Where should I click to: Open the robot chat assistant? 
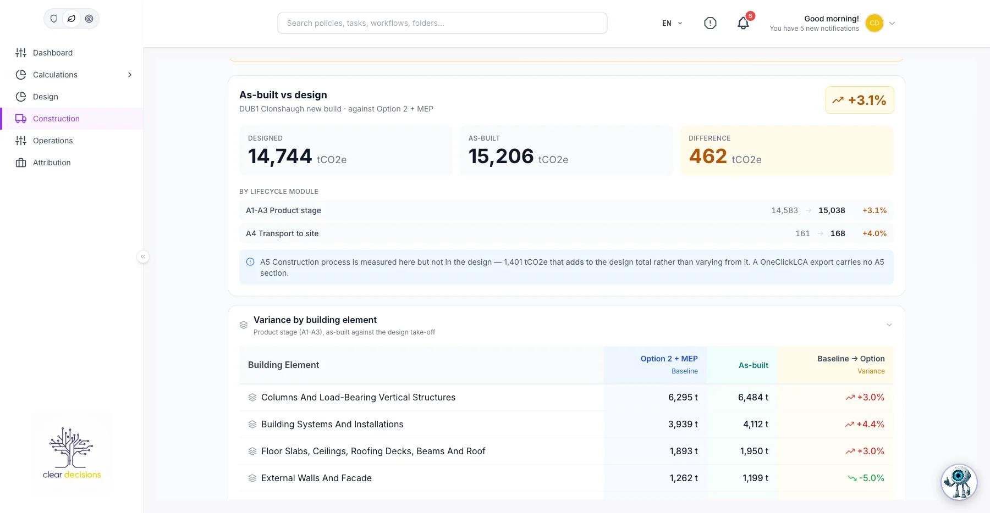pos(959,482)
